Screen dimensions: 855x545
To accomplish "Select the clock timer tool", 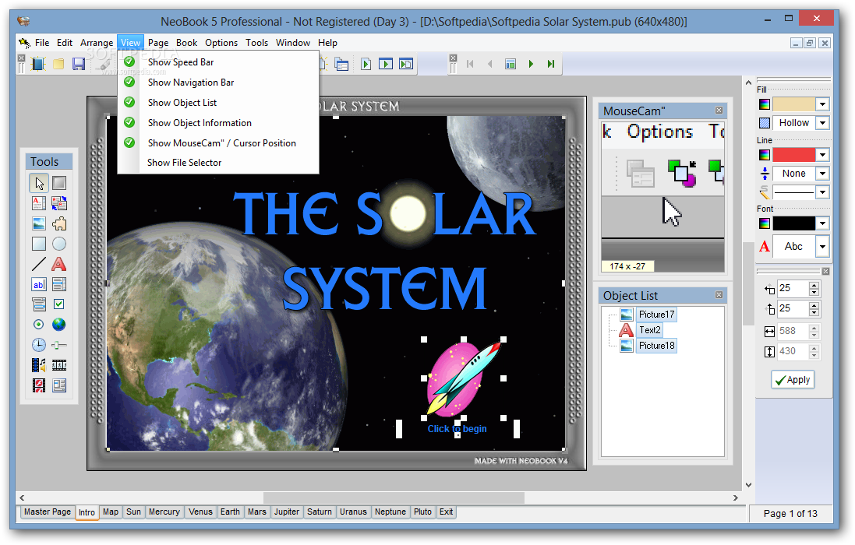I will coord(39,345).
